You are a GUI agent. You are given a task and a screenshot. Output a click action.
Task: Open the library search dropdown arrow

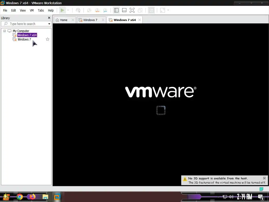(x=49, y=24)
